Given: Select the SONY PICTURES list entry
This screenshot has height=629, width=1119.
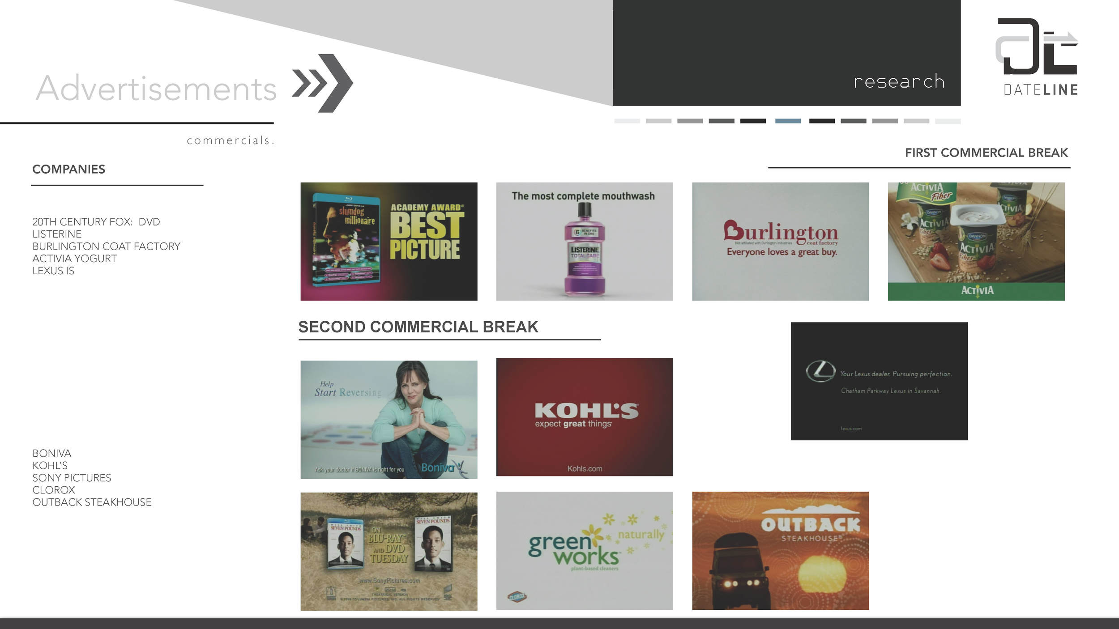Looking at the screenshot, I should [72, 478].
